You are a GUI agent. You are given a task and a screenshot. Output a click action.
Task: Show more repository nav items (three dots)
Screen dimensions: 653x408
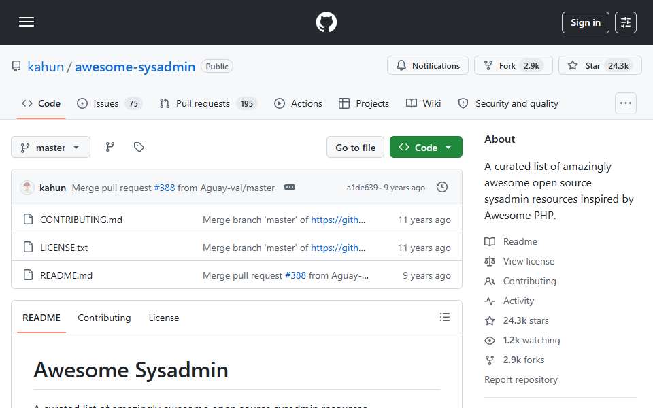pos(626,103)
